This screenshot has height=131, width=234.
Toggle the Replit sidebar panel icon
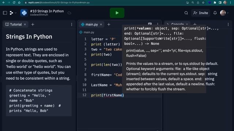(x=5, y=13)
